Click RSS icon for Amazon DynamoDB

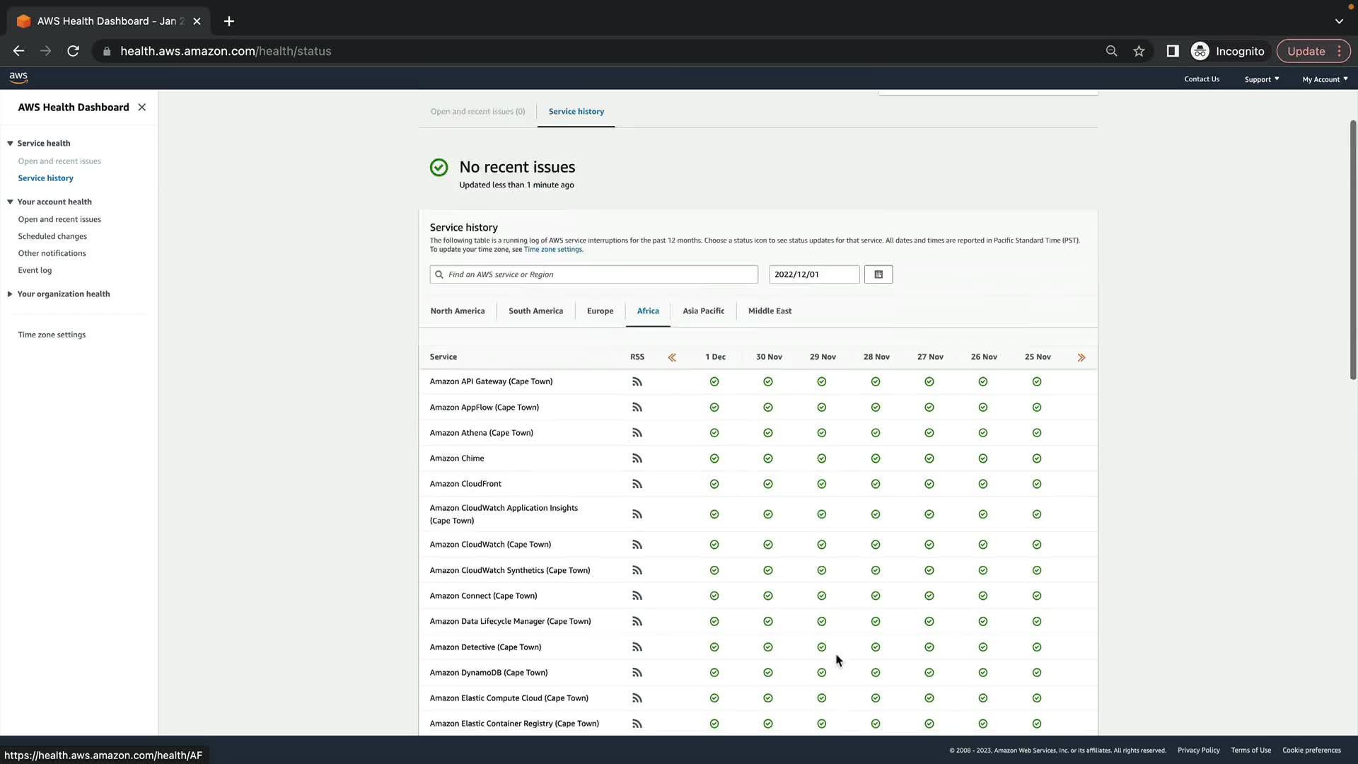[x=637, y=673]
